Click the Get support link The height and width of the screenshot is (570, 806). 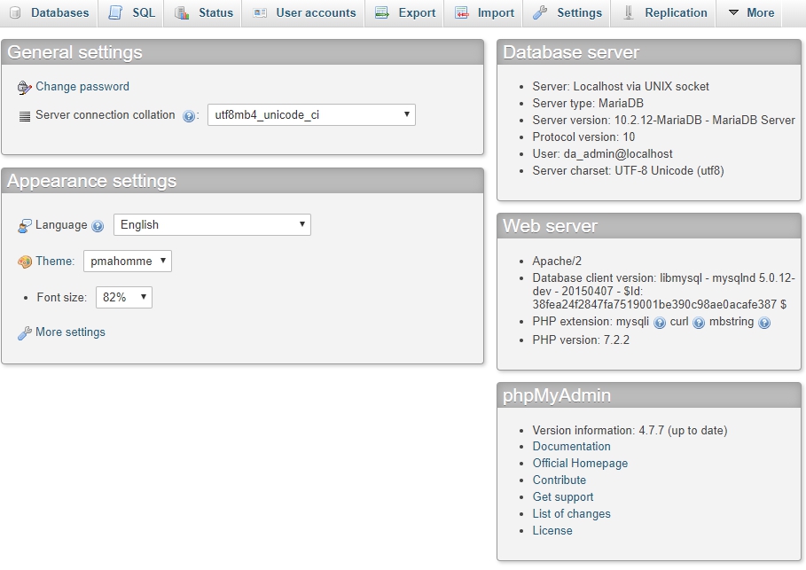[x=563, y=497]
